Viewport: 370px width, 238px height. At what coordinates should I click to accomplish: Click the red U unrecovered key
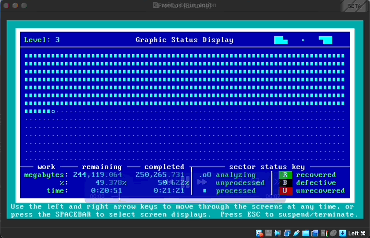coord(285,191)
